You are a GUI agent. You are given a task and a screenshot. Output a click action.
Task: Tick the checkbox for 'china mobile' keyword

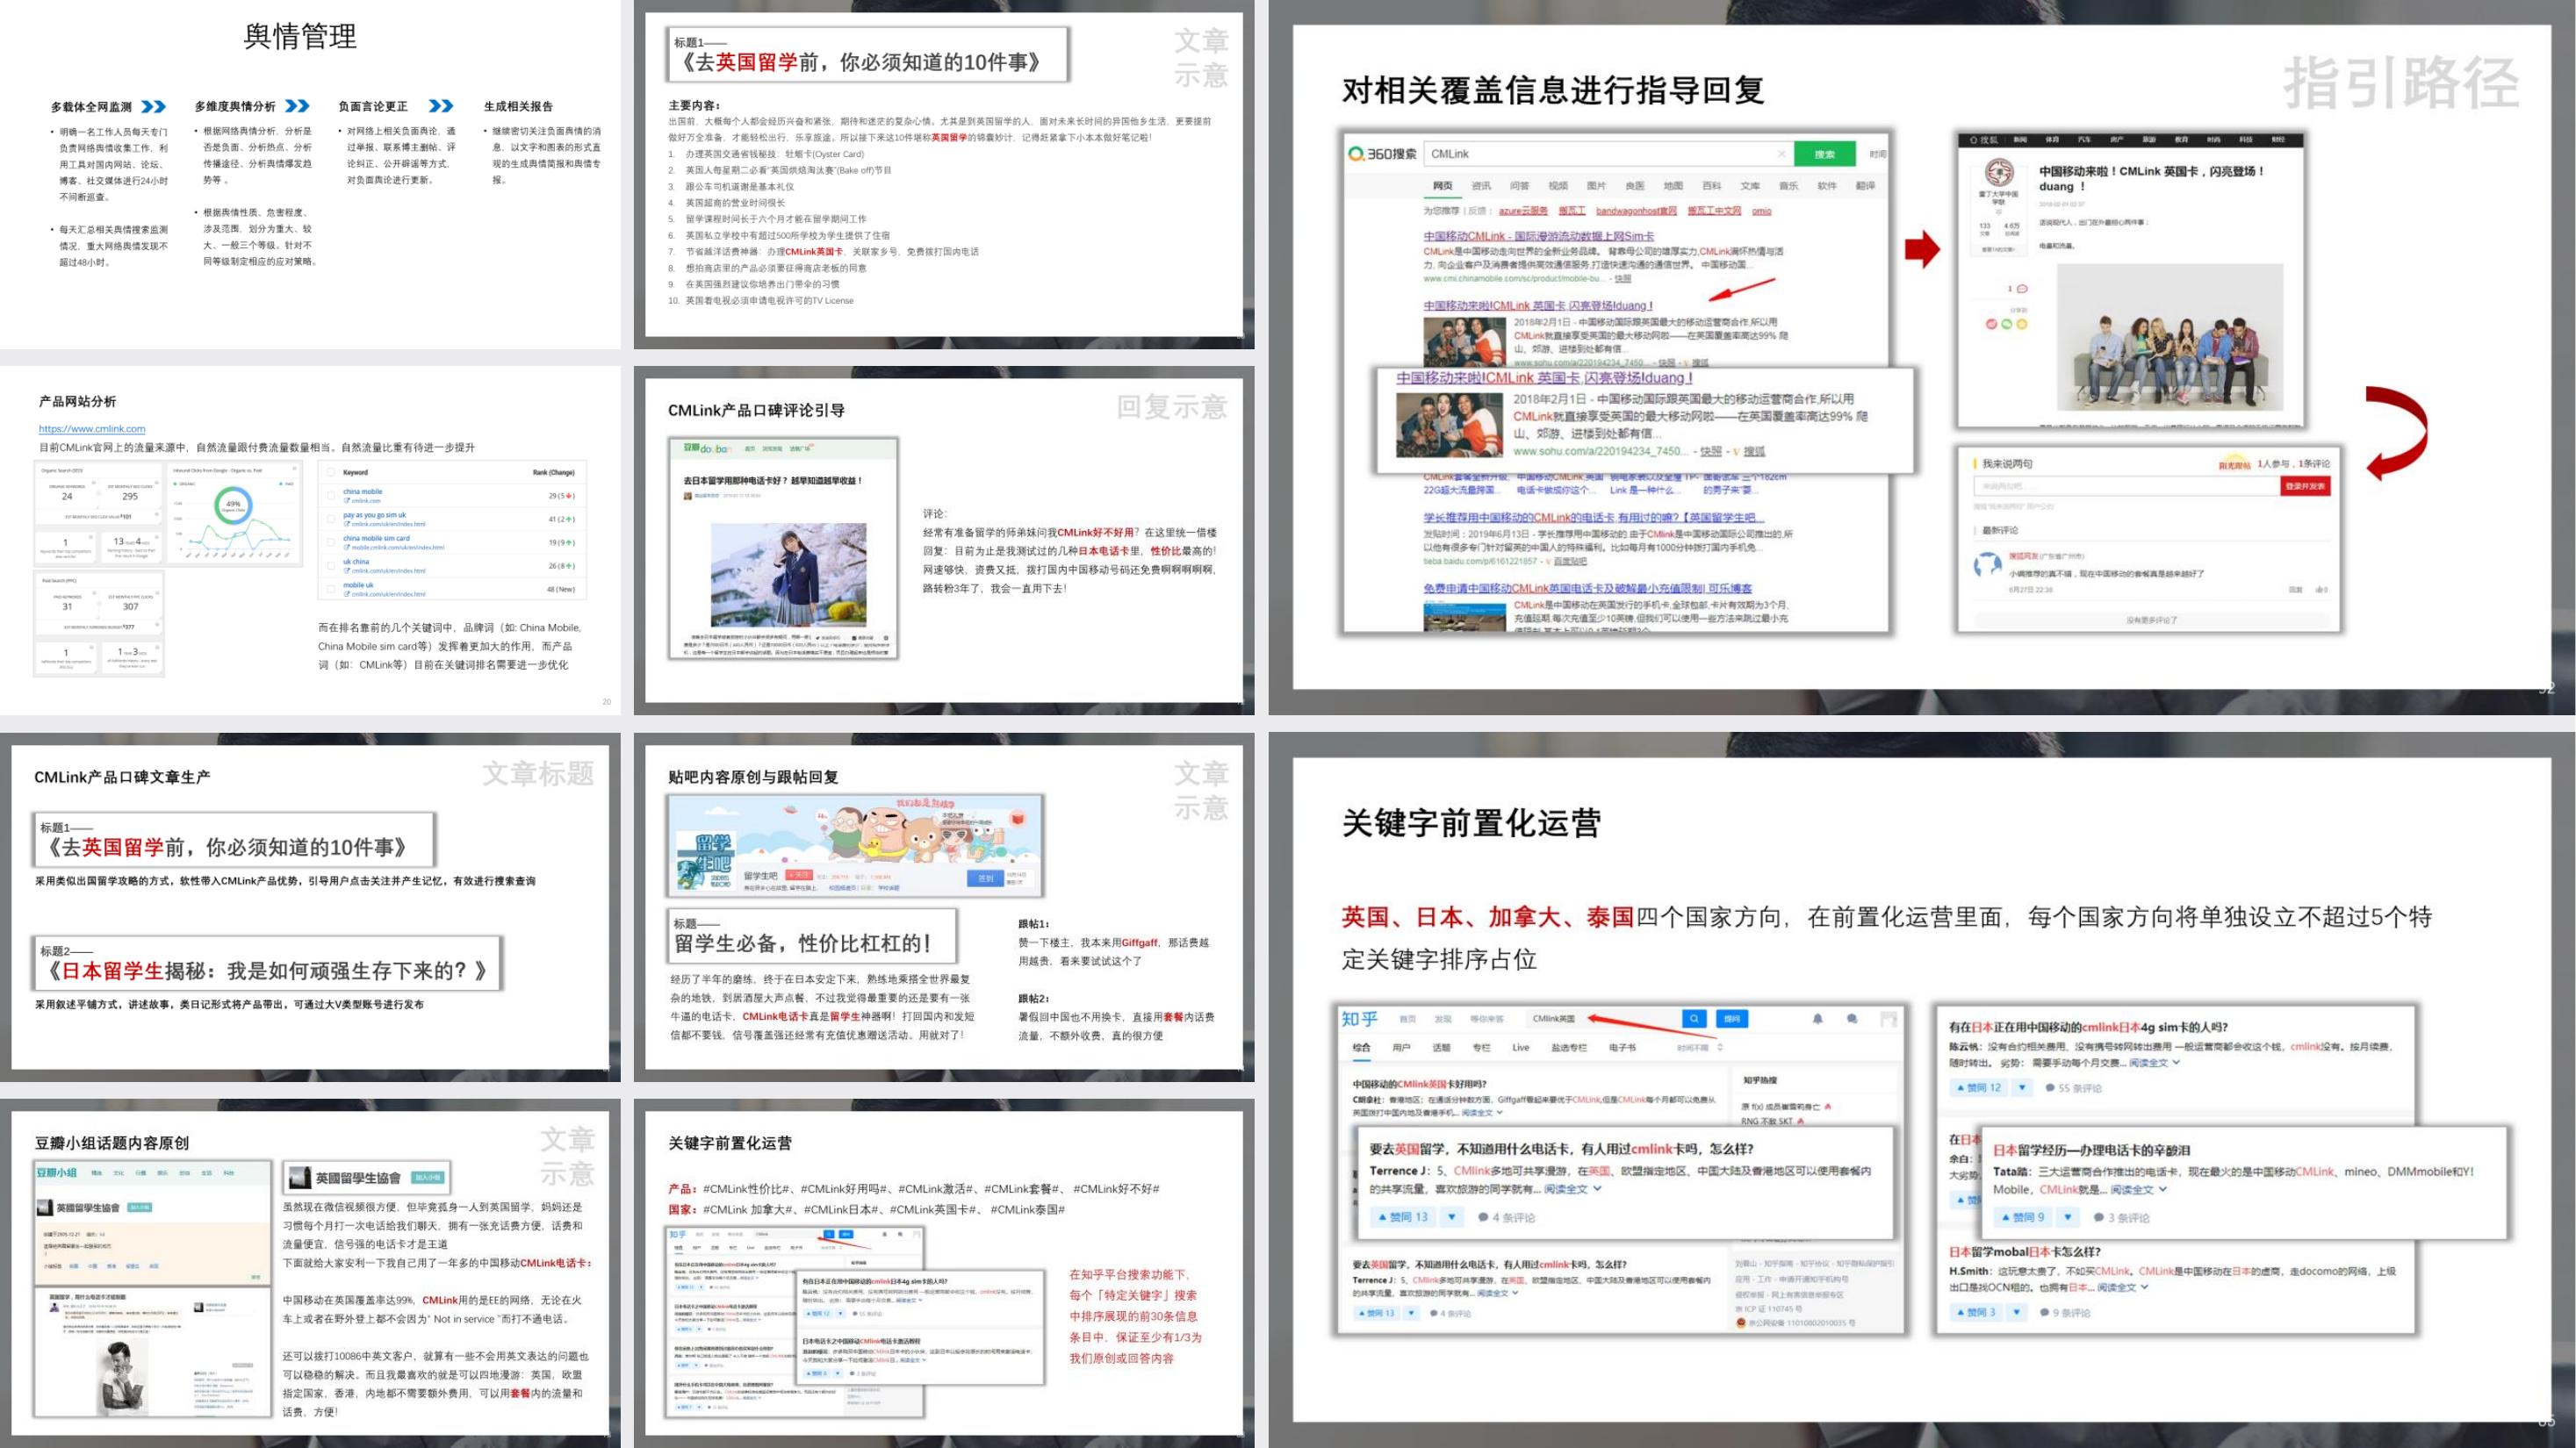pos(331,496)
